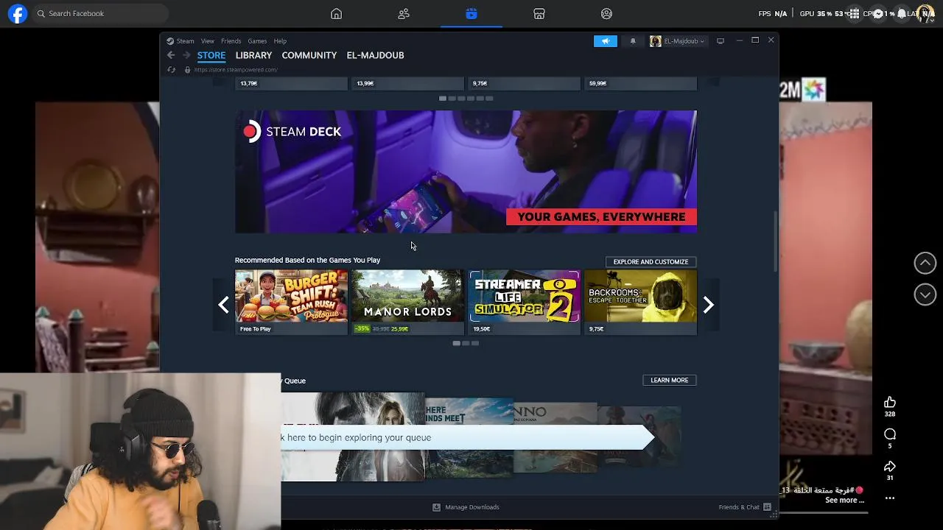Open Facebook Home tab icon
The width and height of the screenshot is (943, 530).
336,13
